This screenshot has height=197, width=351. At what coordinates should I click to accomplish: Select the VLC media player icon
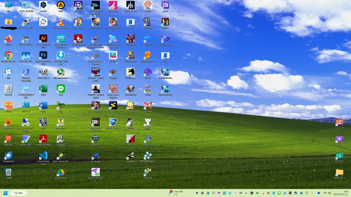(x=61, y=22)
